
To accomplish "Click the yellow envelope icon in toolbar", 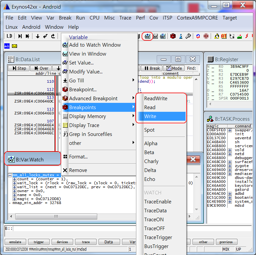I will [14, 46].
